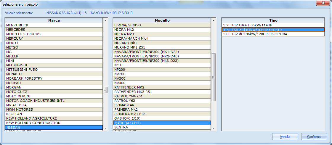Click the Tipo column header

[273, 20]
